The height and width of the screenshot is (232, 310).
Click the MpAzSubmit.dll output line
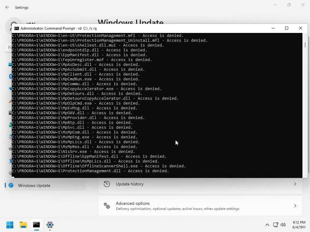coord(78,69)
